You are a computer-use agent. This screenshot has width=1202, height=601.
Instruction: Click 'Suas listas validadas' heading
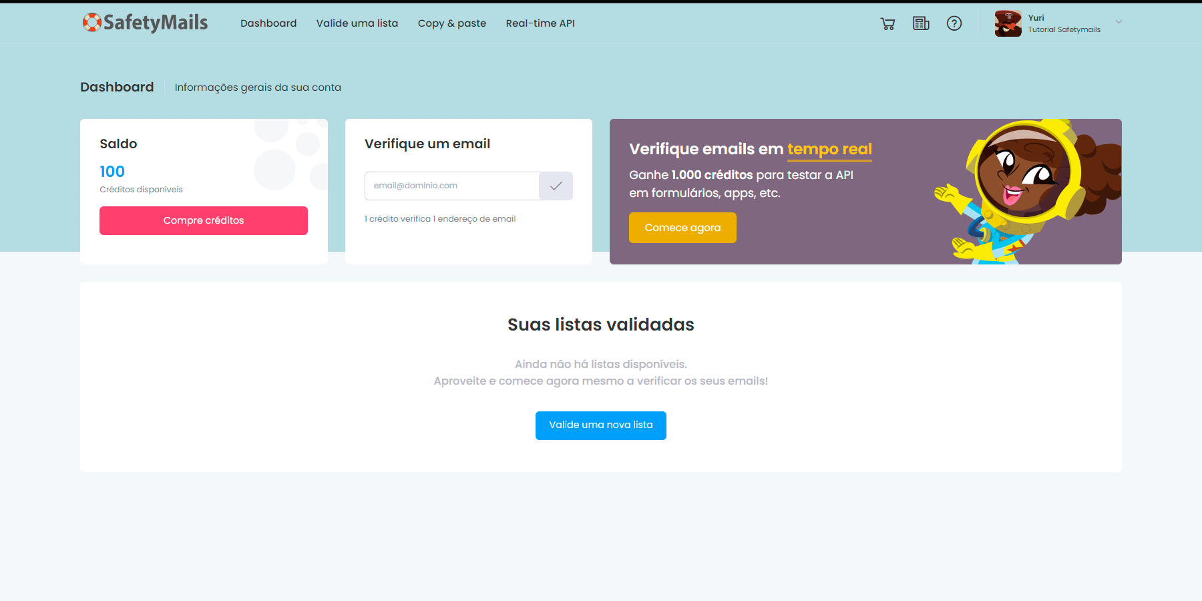tap(601, 325)
